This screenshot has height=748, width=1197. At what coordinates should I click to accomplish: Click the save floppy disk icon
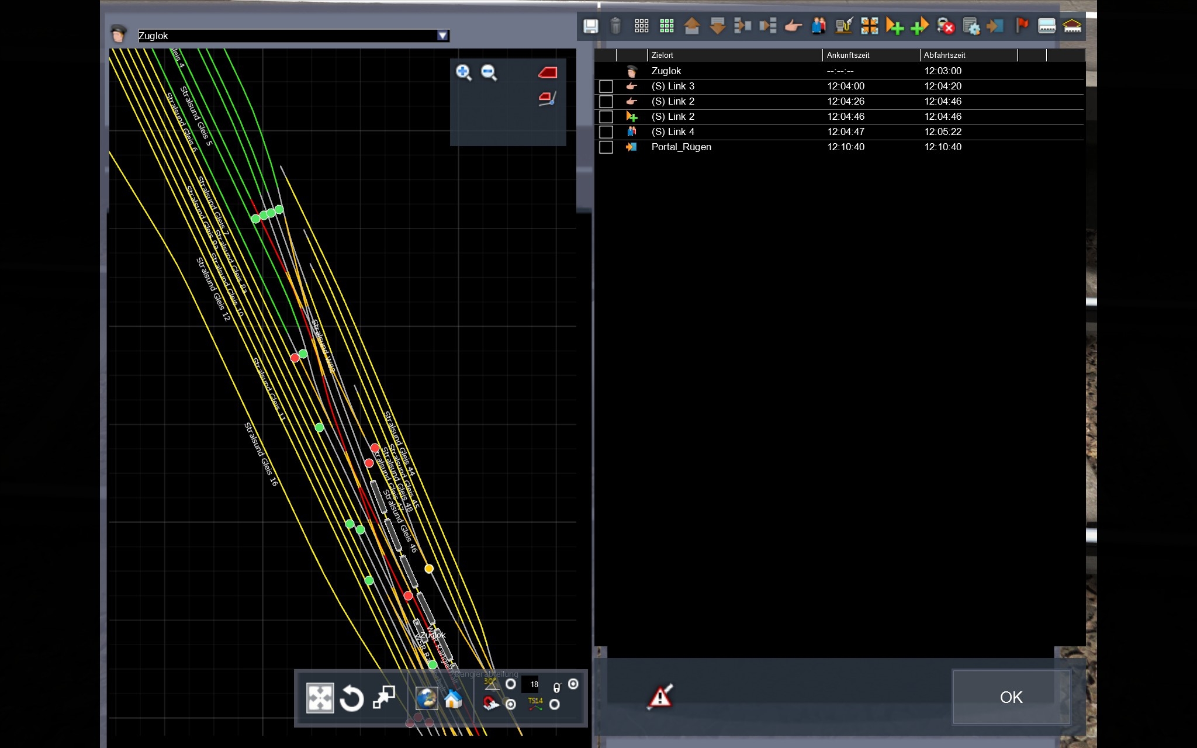tap(590, 26)
